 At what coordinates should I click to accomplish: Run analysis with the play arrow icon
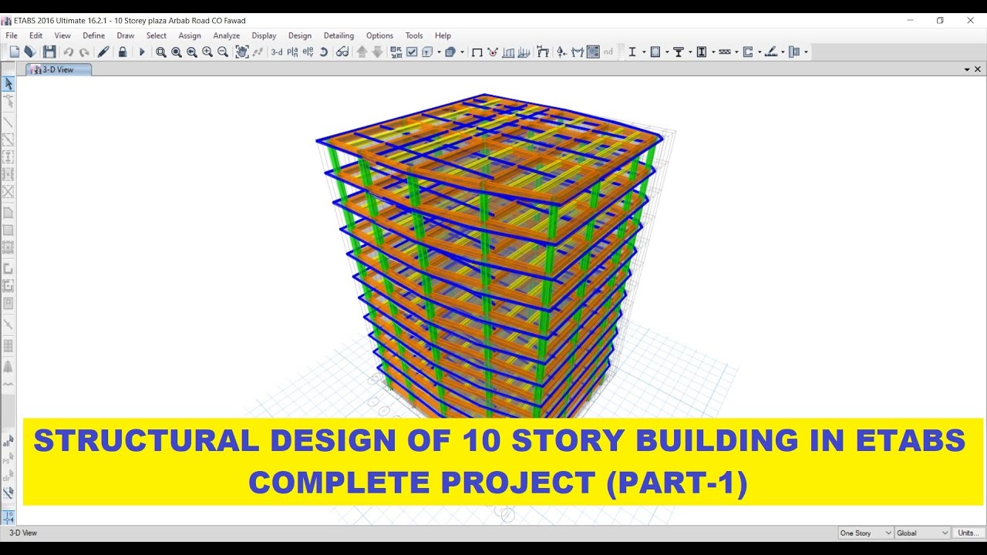coord(142,52)
